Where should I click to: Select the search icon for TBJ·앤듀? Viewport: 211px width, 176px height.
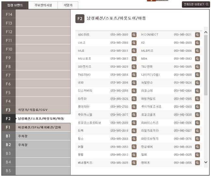pyautogui.click(x=197, y=67)
